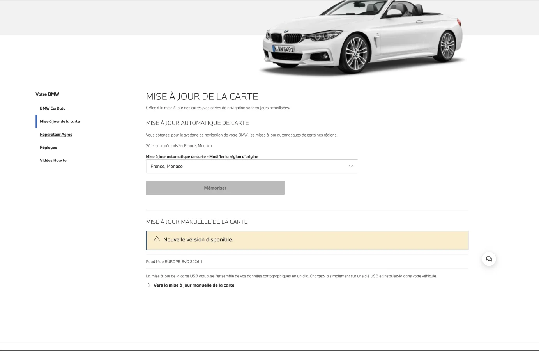Click the 'MISE À JOUR DE LA CARTE' main heading
This screenshot has width=539, height=351.
tap(202, 97)
